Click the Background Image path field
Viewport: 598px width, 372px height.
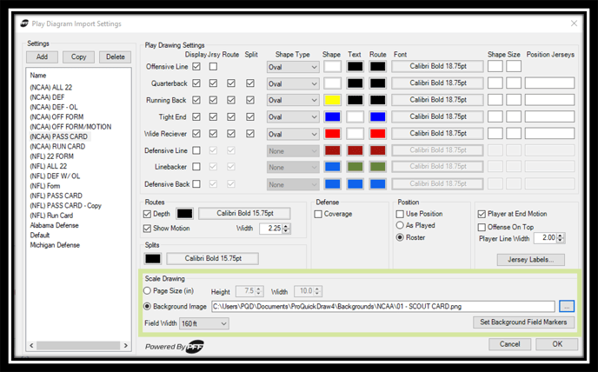coord(383,306)
